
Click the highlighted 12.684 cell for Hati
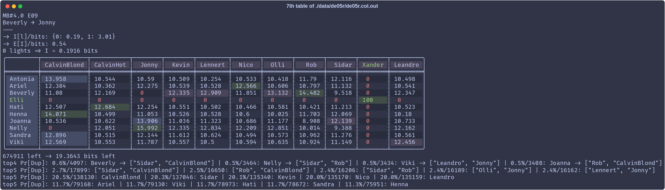(x=110, y=107)
